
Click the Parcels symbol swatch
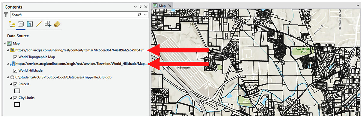(17, 91)
